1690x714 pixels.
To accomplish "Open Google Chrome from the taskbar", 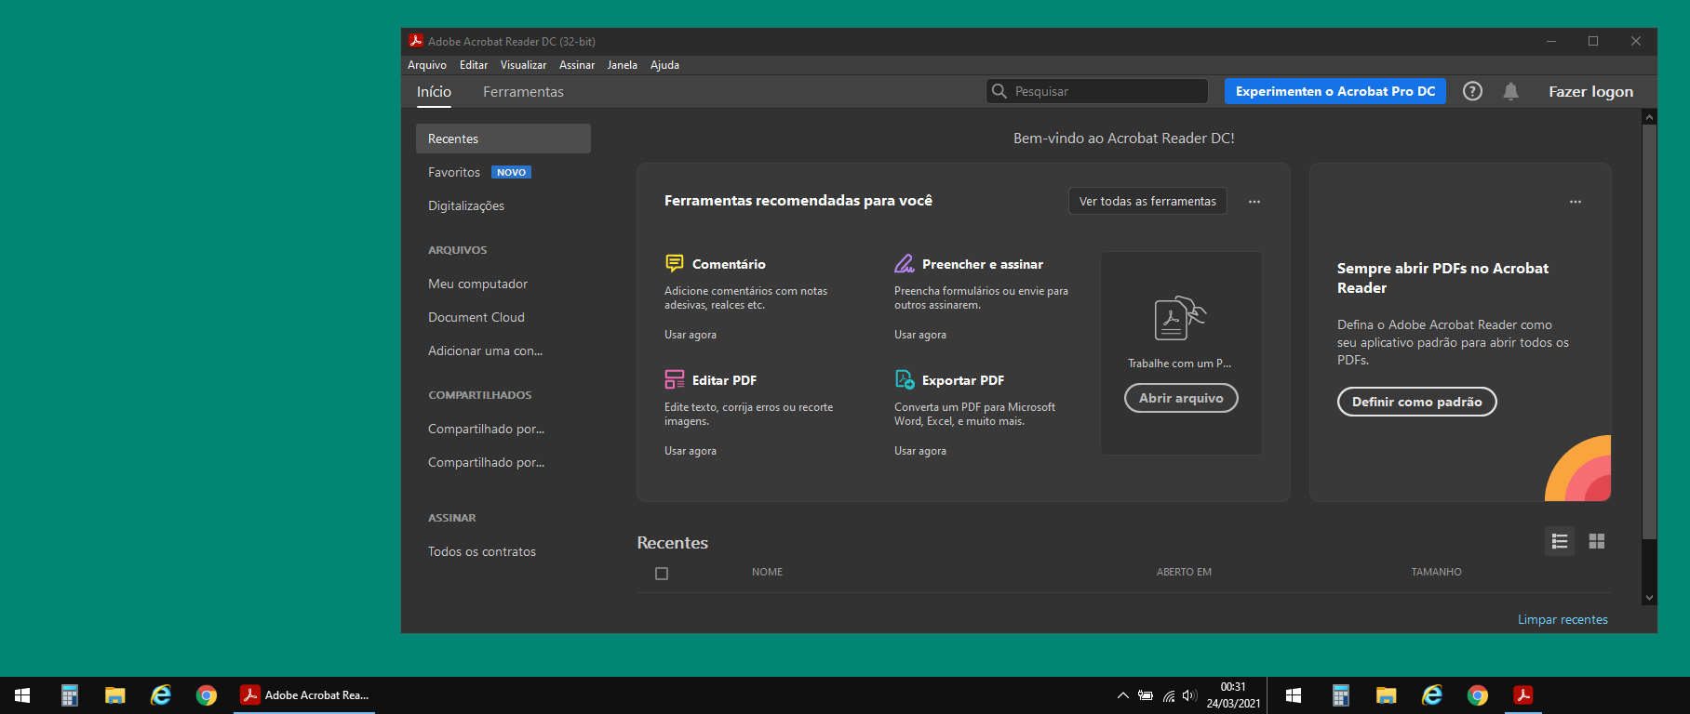I will point(207,695).
